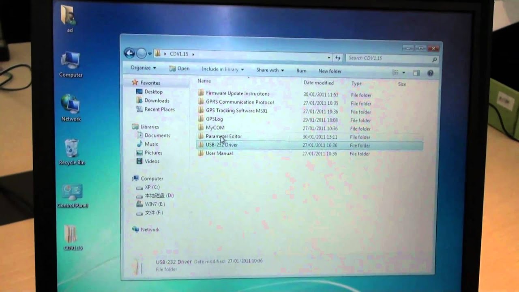Click the New folder button
The height and width of the screenshot is (292, 519).
pyautogui.click(x=330, y=71)
